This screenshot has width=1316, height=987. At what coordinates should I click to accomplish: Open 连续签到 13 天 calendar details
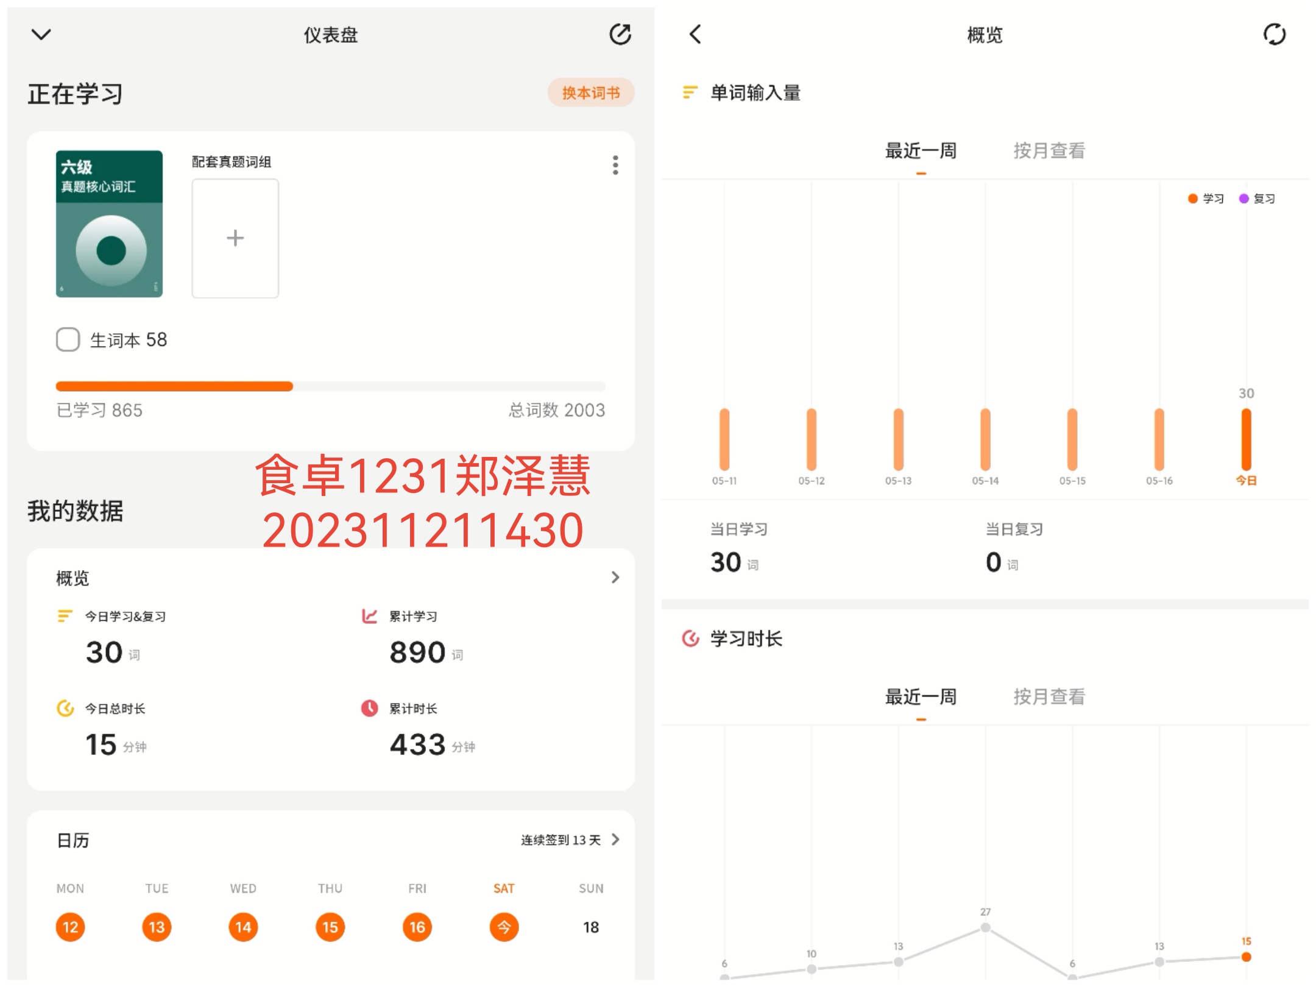point(570,840)
